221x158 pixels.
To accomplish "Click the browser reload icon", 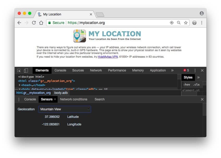I will (x=34, y=23).
